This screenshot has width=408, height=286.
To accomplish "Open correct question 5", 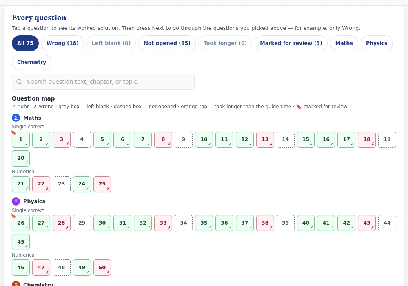I will [x=102, y=140].
